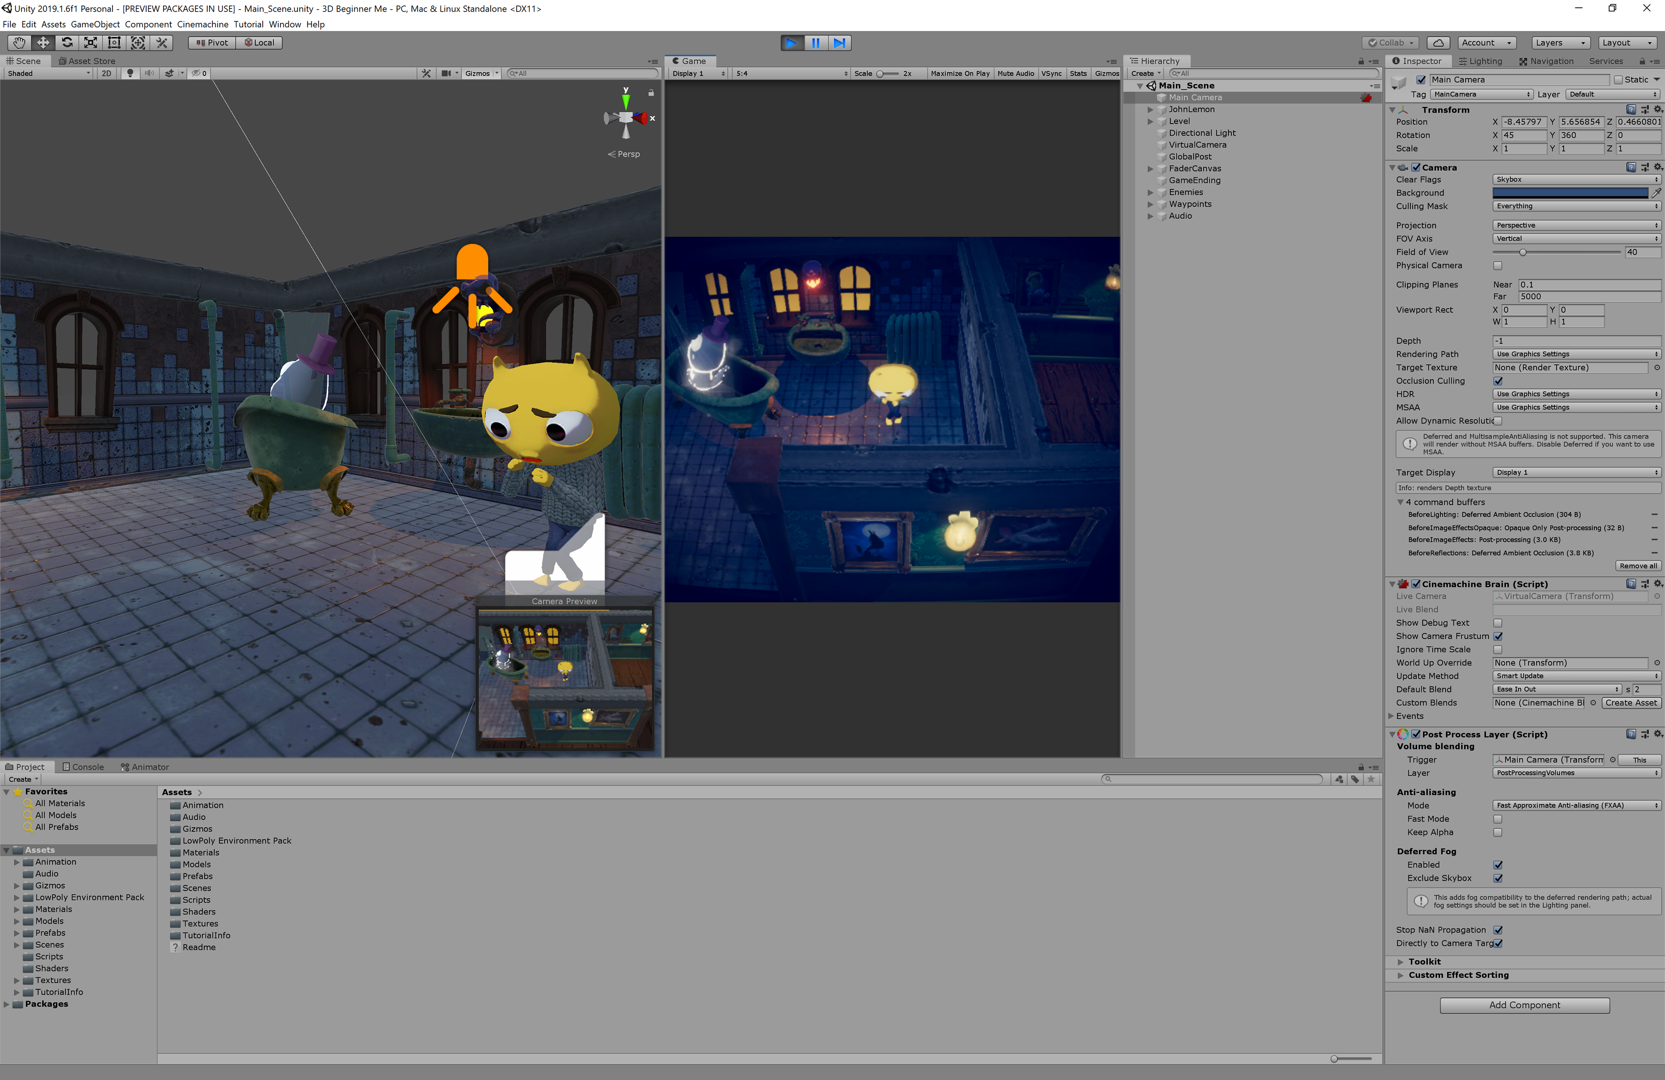Toggle the Mute Audio button

click(1015, 73)
